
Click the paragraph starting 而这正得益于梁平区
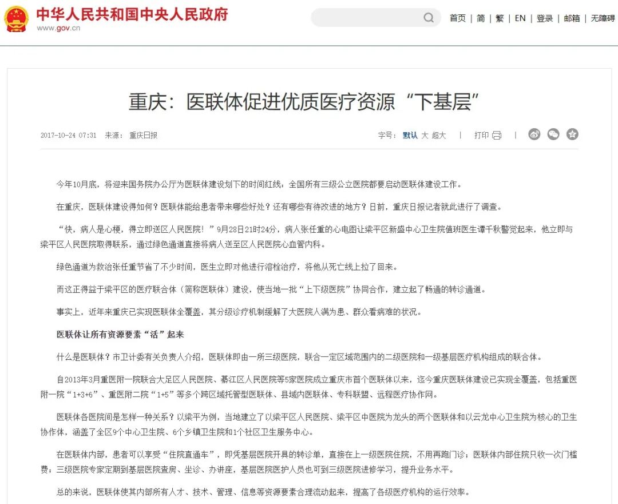point(272,289)
